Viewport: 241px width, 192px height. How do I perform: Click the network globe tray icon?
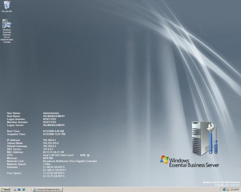(x=224, y=190)
